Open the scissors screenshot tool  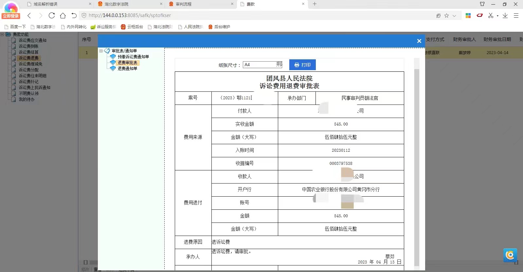[490, 15]
